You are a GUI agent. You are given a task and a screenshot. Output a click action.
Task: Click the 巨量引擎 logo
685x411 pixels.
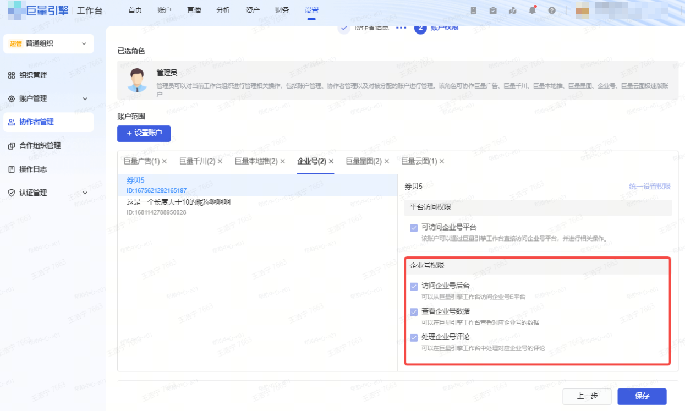click(37, 10)
